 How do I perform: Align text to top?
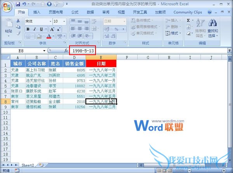point(73,21)
